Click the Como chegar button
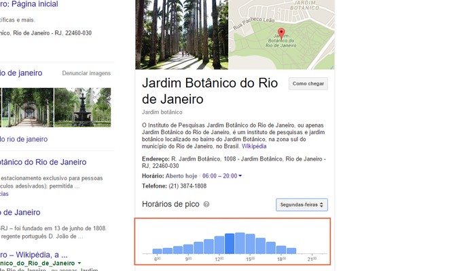Image resolution: width=472 pixels, height=271 pixels. 308,84
